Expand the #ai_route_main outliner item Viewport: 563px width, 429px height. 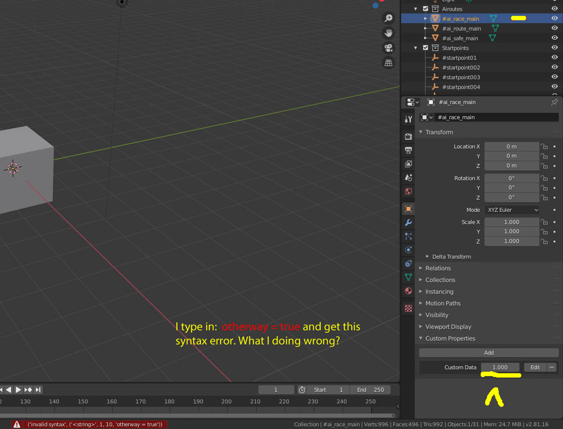click(x=426, y=28)
